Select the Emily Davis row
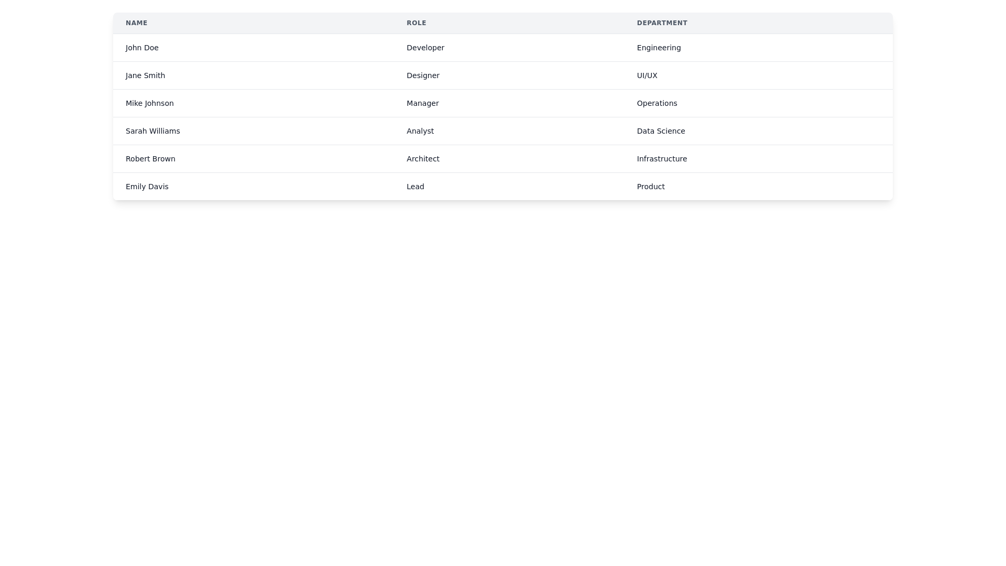Viewport: 1006px width, 566px height. click(x=147, y=187)
